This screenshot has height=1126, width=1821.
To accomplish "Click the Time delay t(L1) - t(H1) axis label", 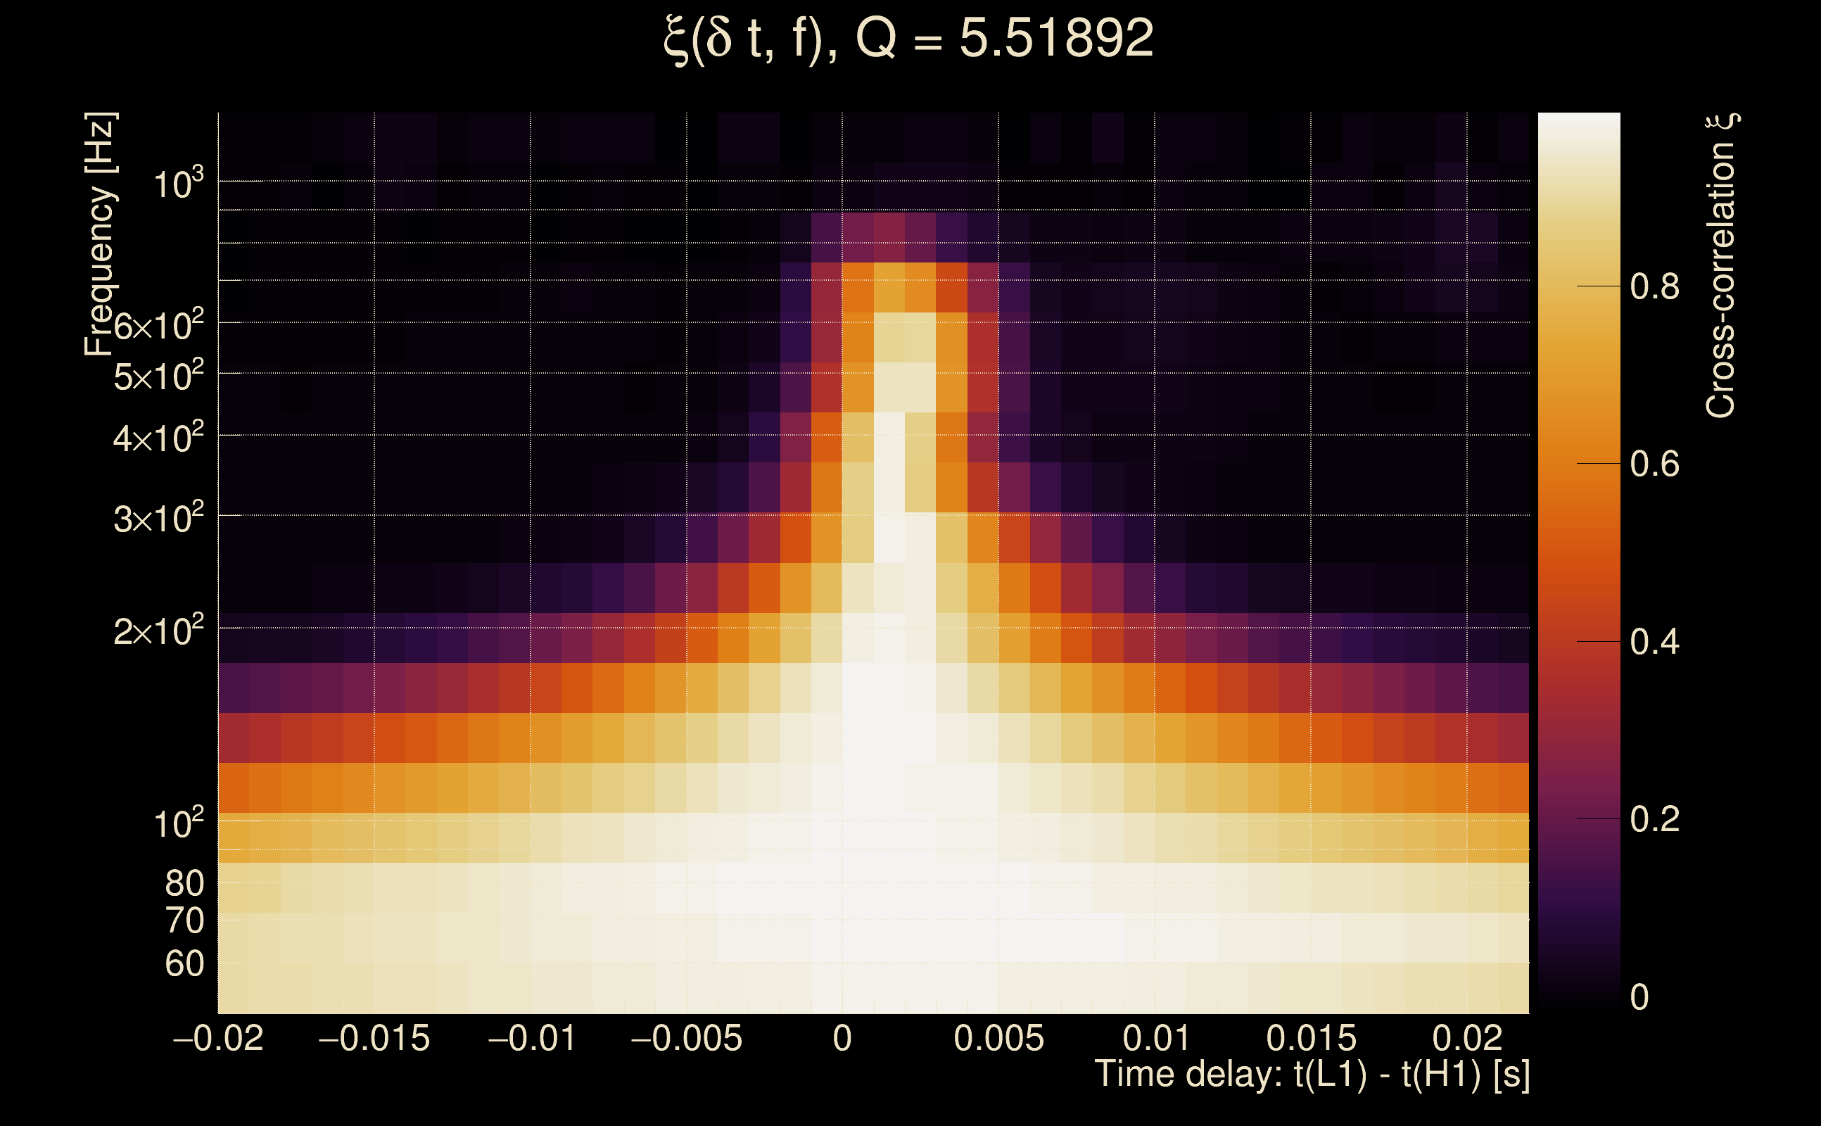I will pos(1312,1075).
